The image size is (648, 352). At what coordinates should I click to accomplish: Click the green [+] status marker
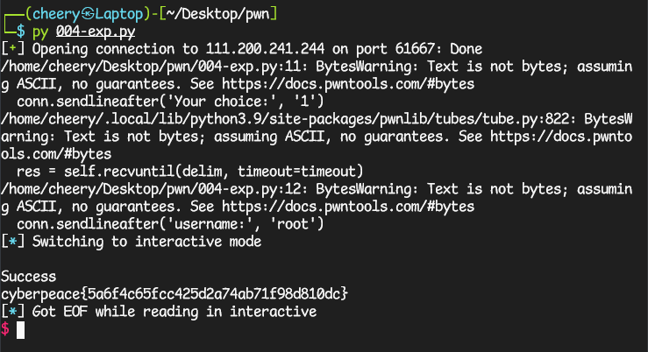pyautogui.click(x=12, y=48)
